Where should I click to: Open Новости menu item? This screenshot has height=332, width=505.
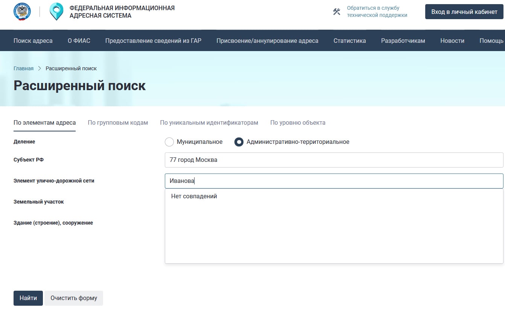point(452,41)
